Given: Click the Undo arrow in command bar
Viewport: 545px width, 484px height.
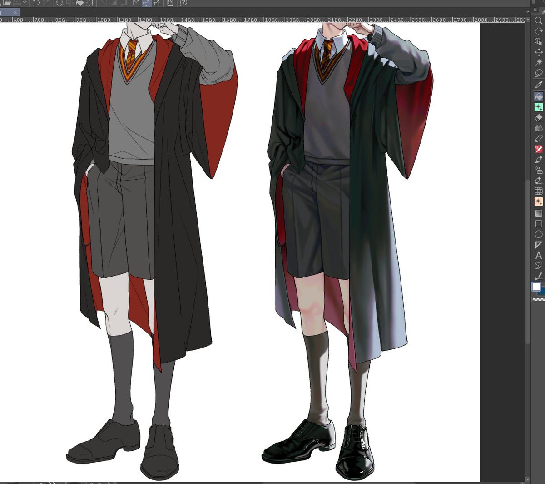Looking at the screenshot, I should point(36,3).
